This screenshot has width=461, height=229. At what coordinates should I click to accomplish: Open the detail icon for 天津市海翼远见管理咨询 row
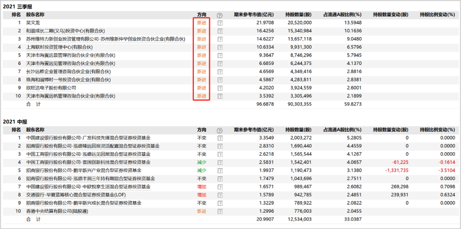coord(220,64)
